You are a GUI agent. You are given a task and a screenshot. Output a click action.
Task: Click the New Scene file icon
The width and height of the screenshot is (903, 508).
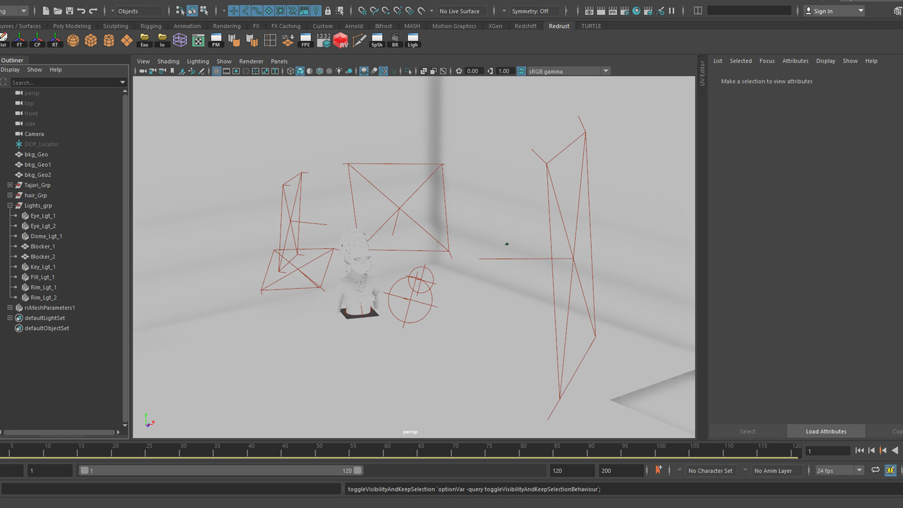(x=46, y=11)
